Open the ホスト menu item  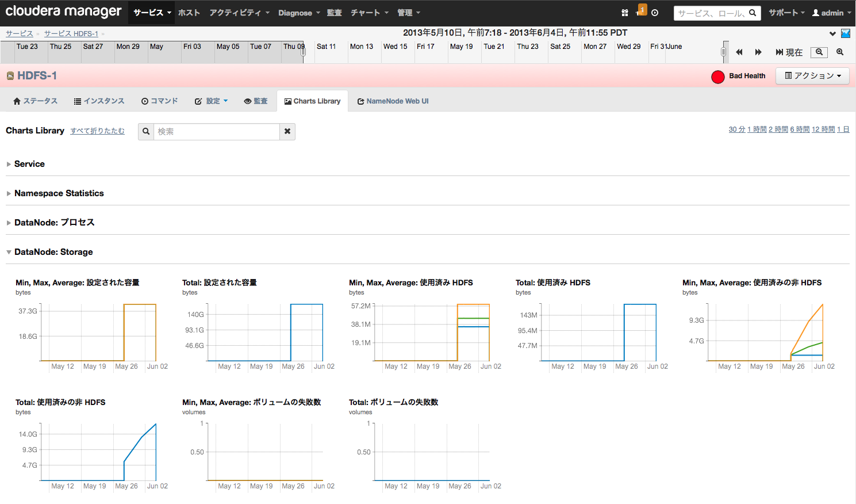[189, 13]
